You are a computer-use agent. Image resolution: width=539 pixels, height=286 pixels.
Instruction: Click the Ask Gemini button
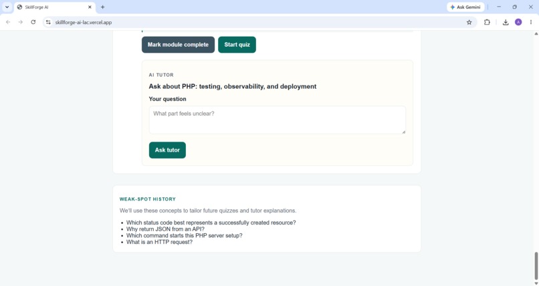point(465,7)
